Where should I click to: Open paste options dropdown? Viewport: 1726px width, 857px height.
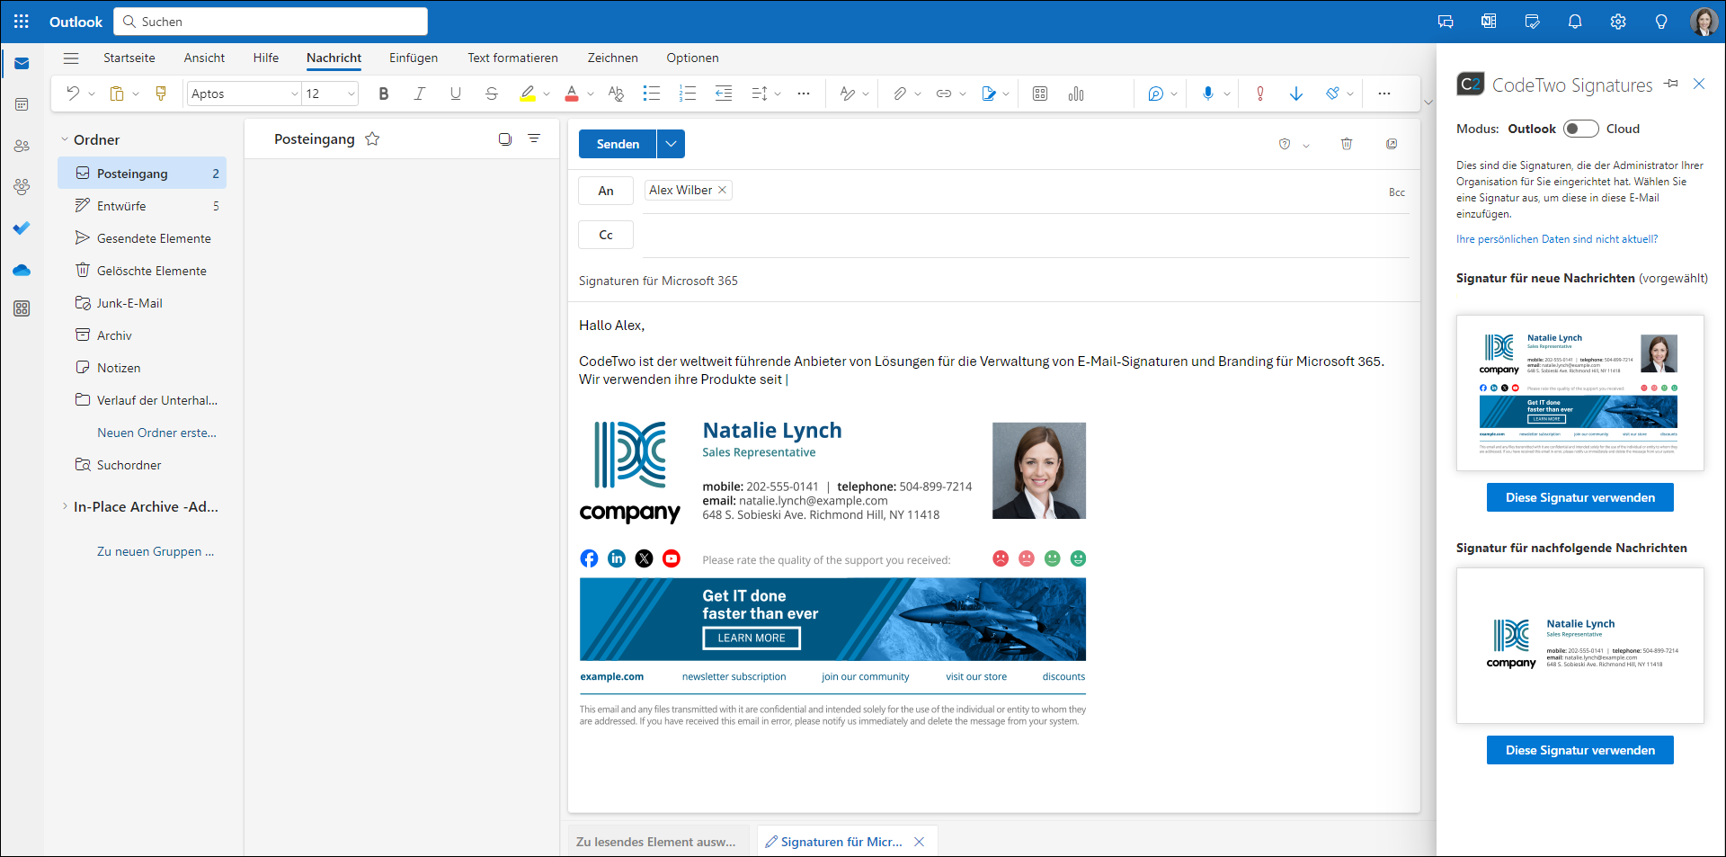click(x=136, y=94)
